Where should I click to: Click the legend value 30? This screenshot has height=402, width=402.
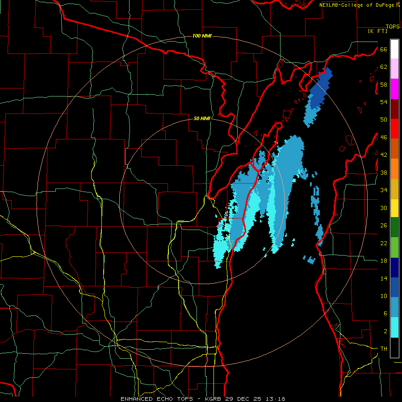[384, 208]
